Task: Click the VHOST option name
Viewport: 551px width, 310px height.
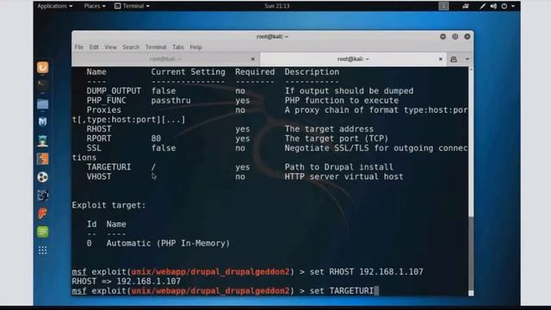Action: 99,177
